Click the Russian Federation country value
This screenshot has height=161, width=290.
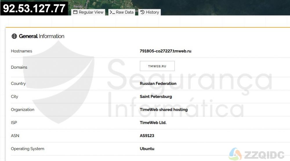158,84
